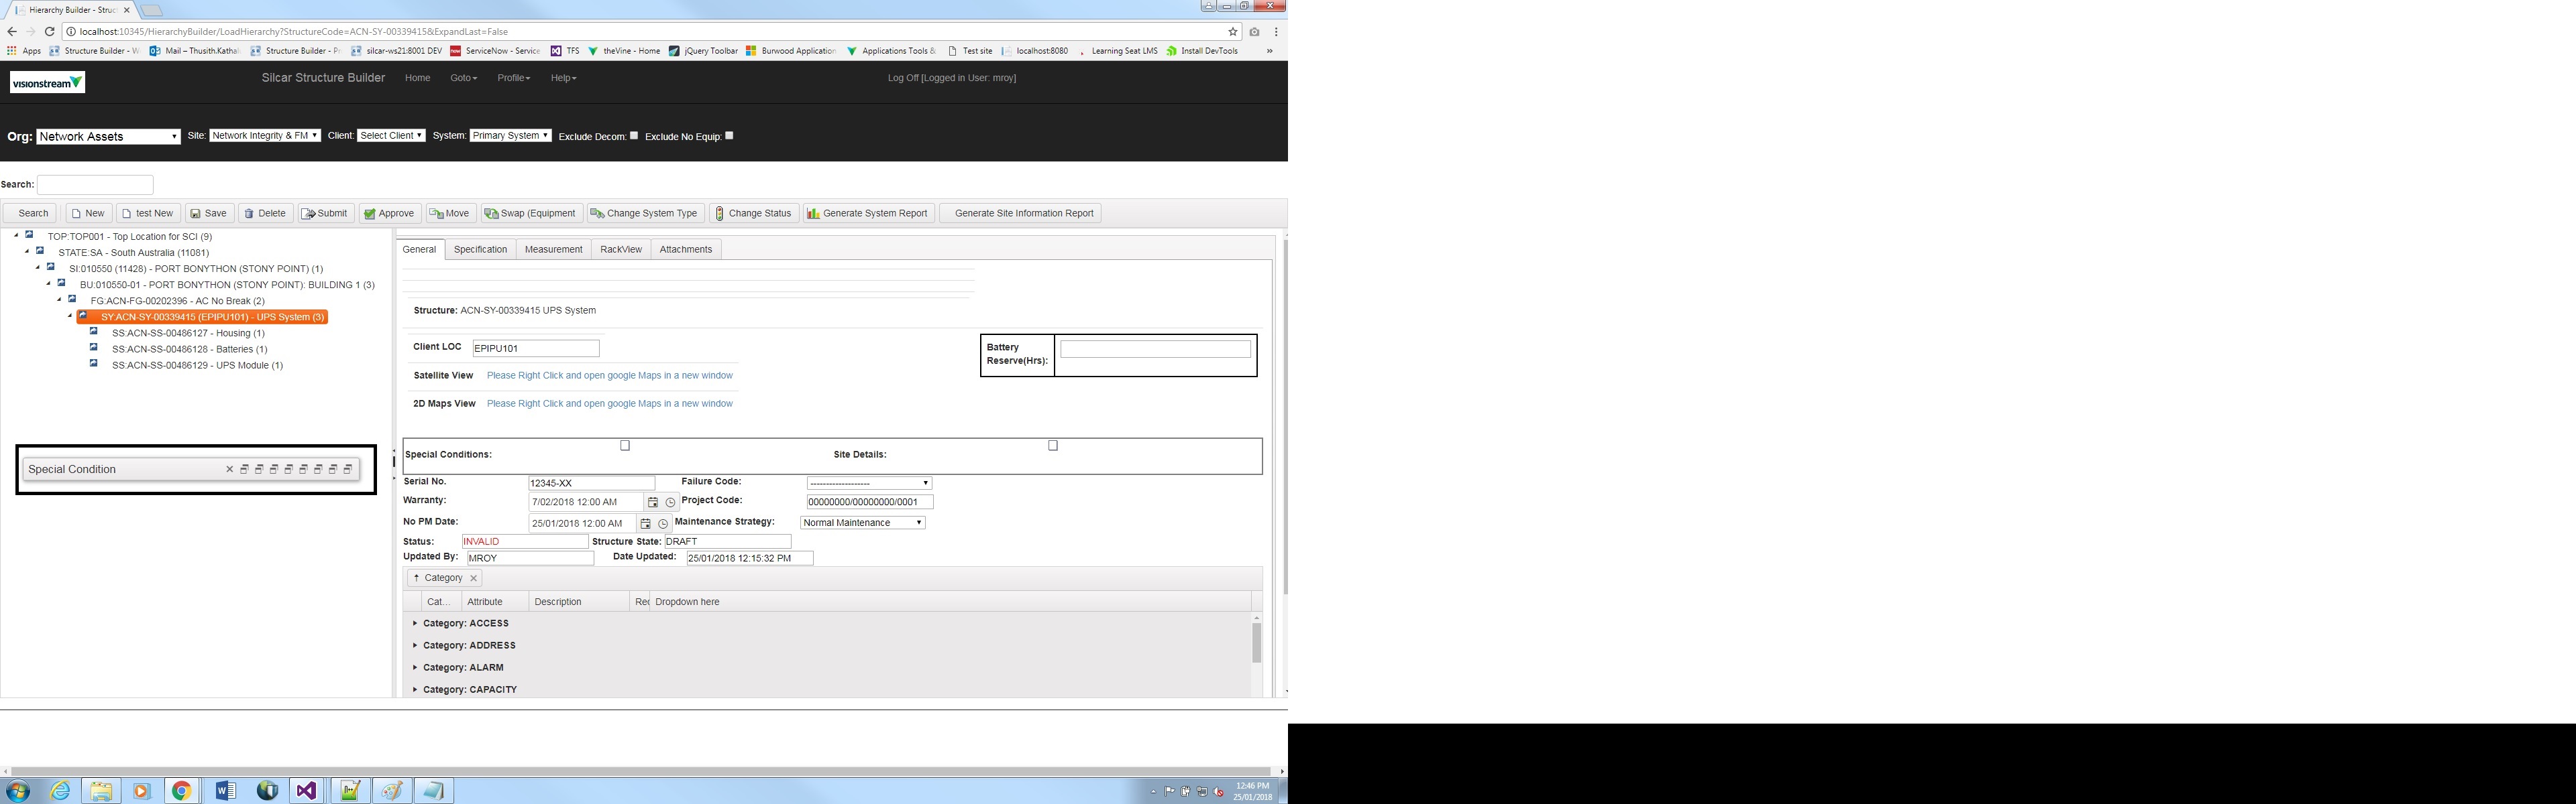Image resolution: width=2576 pixels, height=804 pixels.
Task: Tick the Site Details checkbox
Action: tap(1052, 446)
